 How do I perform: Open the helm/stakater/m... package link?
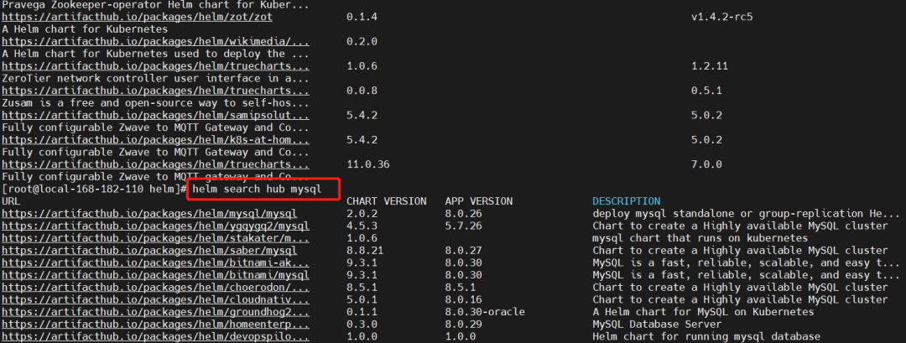[x=155, y=238]
